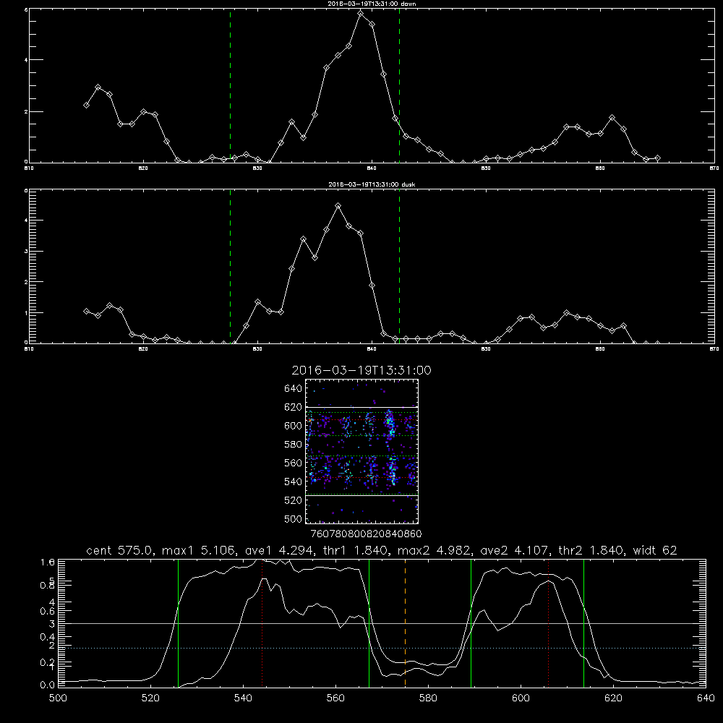Click the blue dotted threshold line in bottom plot
The width and height of the screenshot is (723, 723).
coord(382,648)
